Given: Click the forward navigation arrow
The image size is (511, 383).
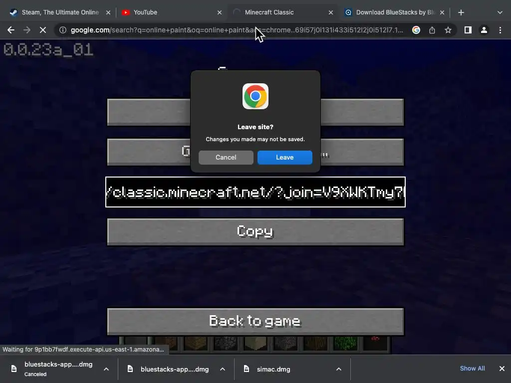Looking at the screenshot, I should pyautogui.click(x=27, y=30).
